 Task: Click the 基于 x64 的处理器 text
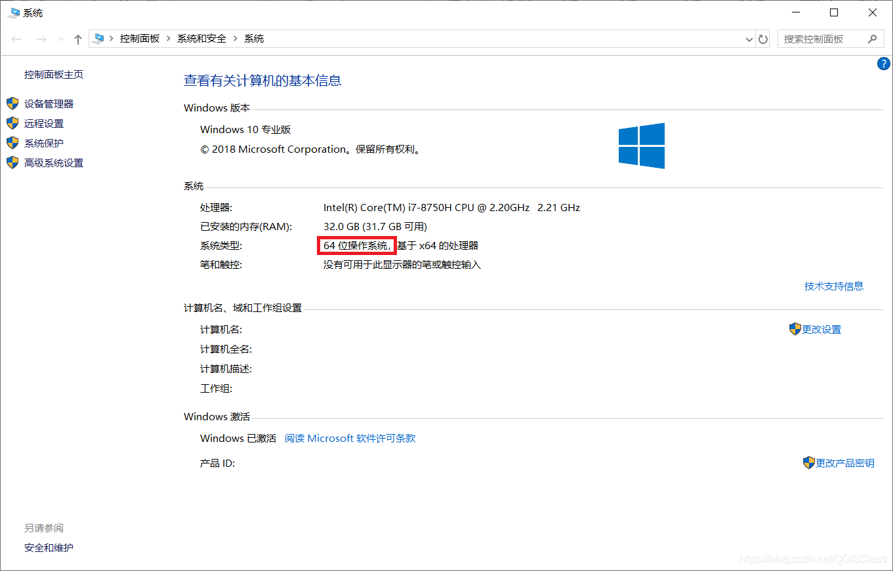[x=438, y=246]
